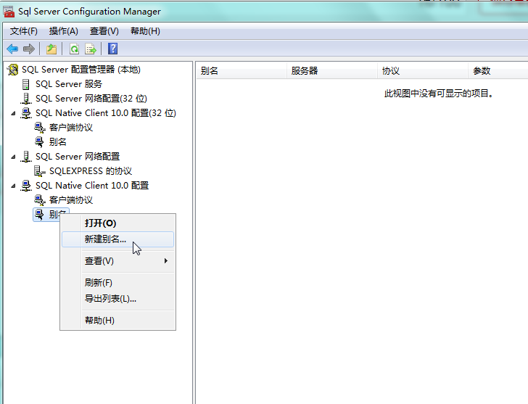Viewport: 528px width, 404px height.
Task: Click 客户端协议 icon under the 32-bit client configuration
Action: coord(40,128)
